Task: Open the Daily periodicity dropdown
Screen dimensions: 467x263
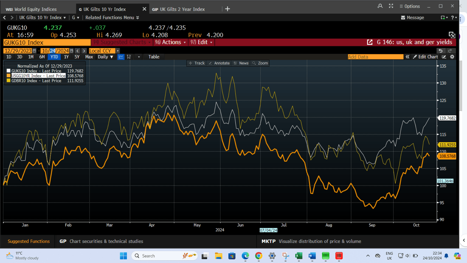Action: 105,57
